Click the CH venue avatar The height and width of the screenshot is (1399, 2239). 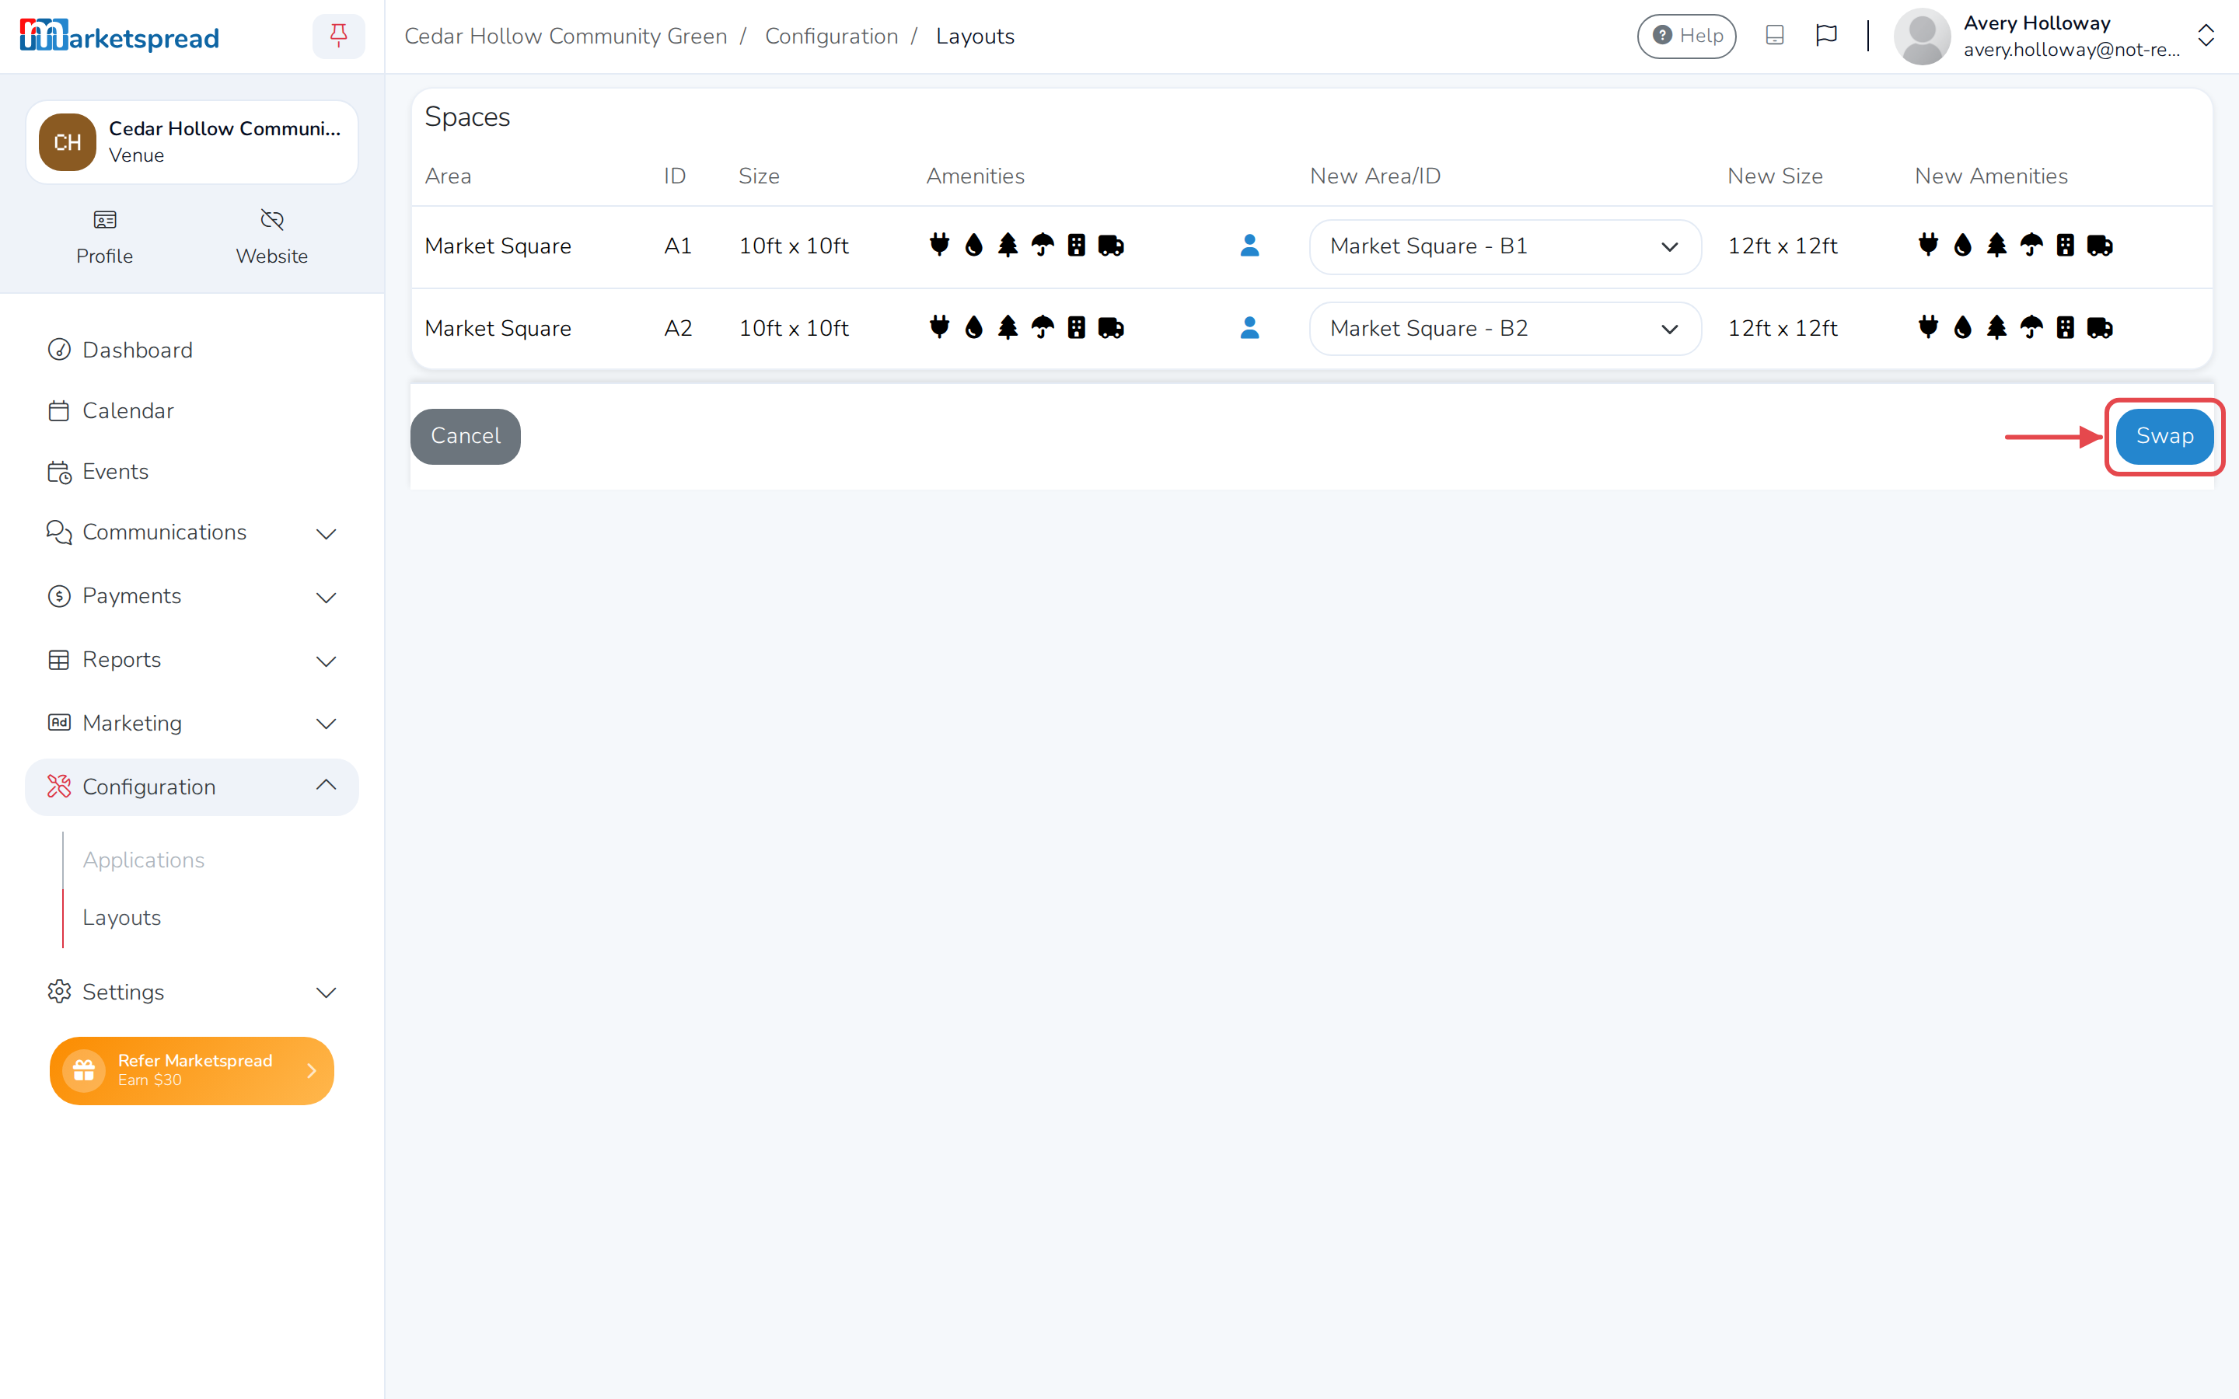coord(68,141)
